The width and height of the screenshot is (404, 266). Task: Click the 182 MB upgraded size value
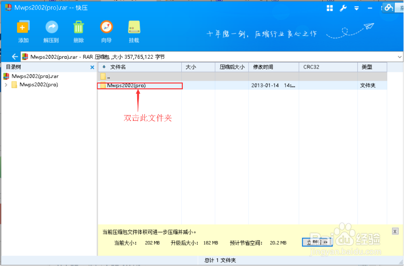click(x=211, y=243)
